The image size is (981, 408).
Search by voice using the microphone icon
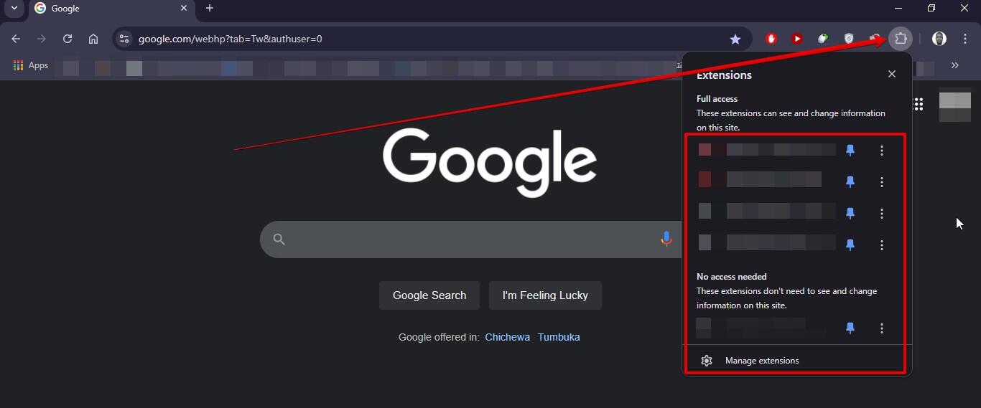coord(666,239)
